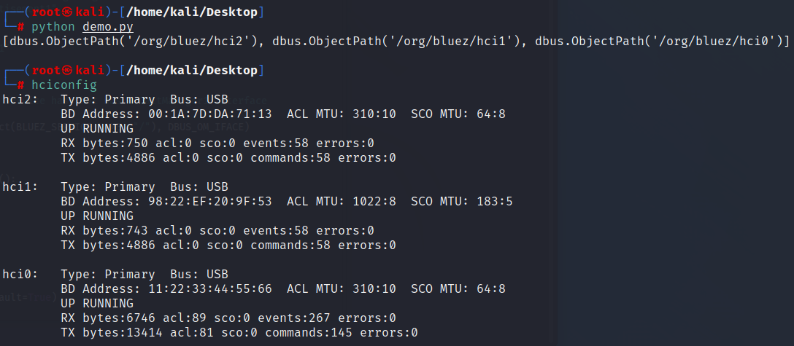Click BD Address 00:1A:7D:DA:71:13
This screenshot has width=794, height=346.
[166, 114]
